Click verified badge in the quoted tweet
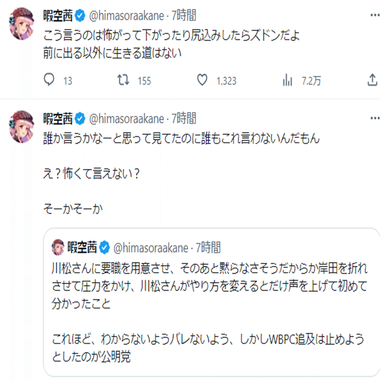Viewport: 380px width, 380px height. click(x=105, y=247)
